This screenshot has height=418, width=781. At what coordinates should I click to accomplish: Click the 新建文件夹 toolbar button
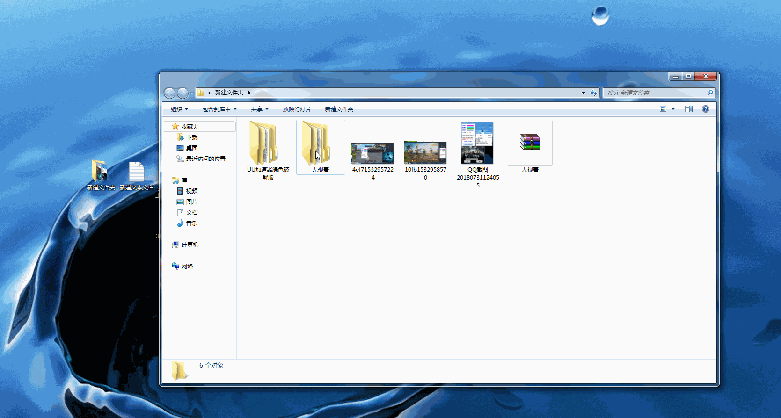pyautogui.click(x=339, y=109)
